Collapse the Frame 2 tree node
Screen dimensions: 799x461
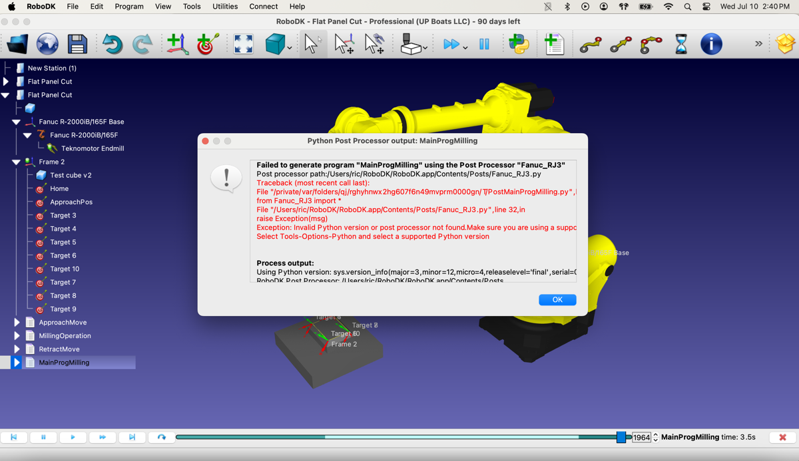(16, 162)
